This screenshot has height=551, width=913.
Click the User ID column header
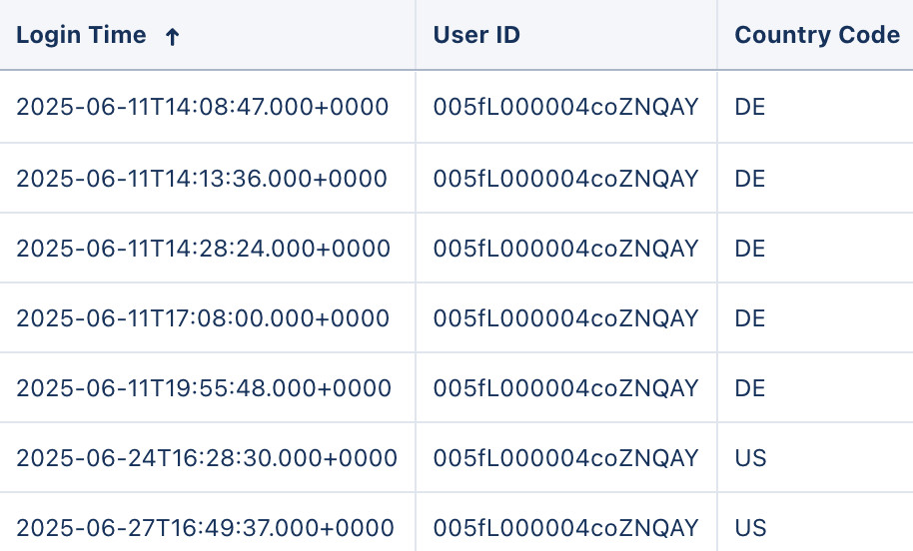(x=476, y=35)
